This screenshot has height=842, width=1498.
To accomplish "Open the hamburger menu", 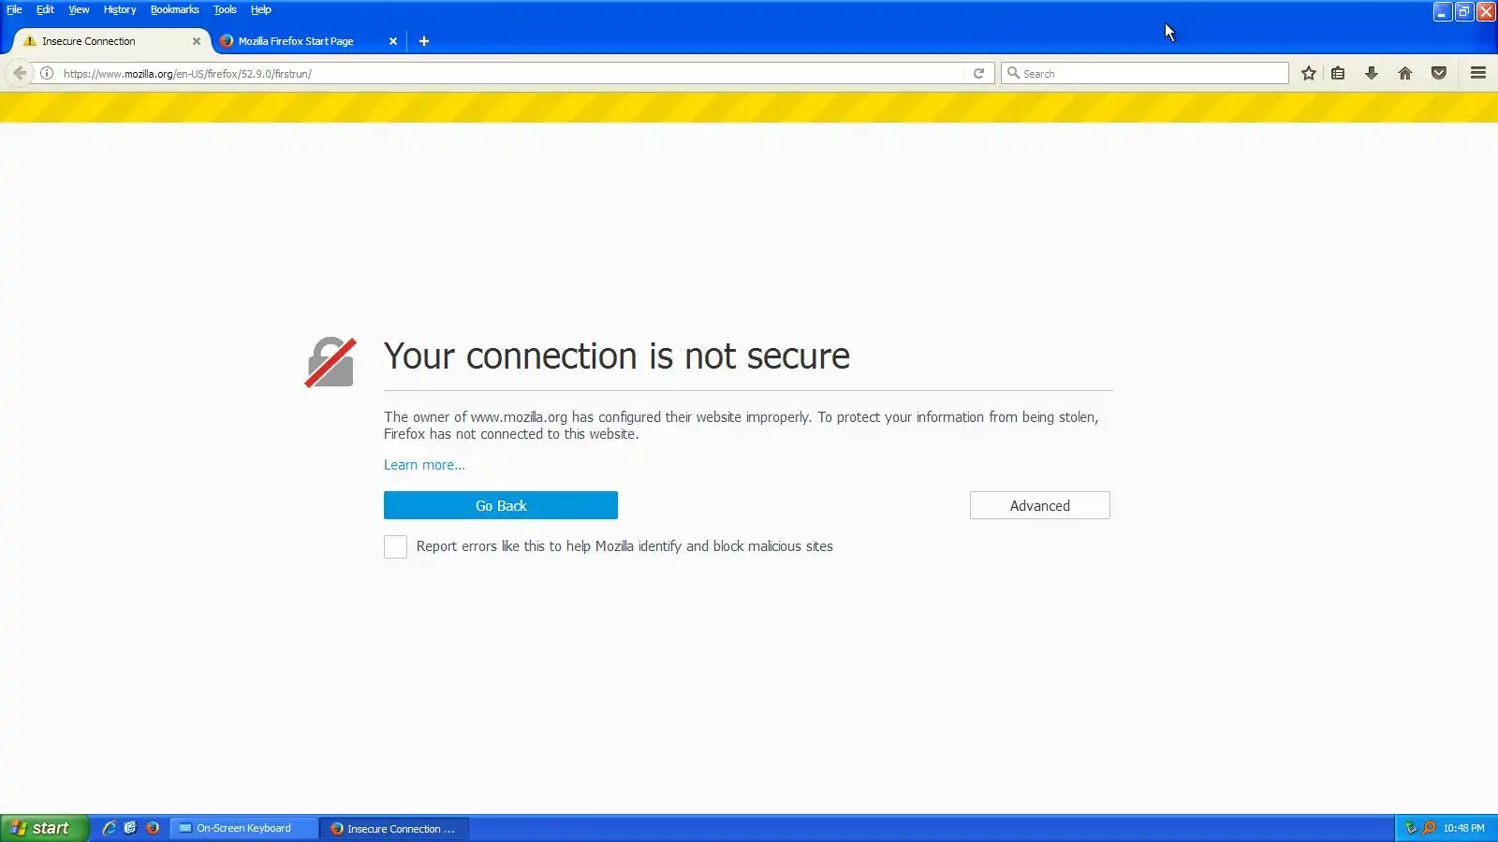I will pyautogui.click(x=1478, y=73).
